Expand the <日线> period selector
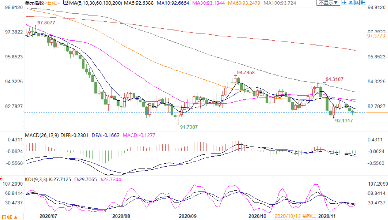The width and height of the screenshot is (388, 220). [x=52, y=3]
